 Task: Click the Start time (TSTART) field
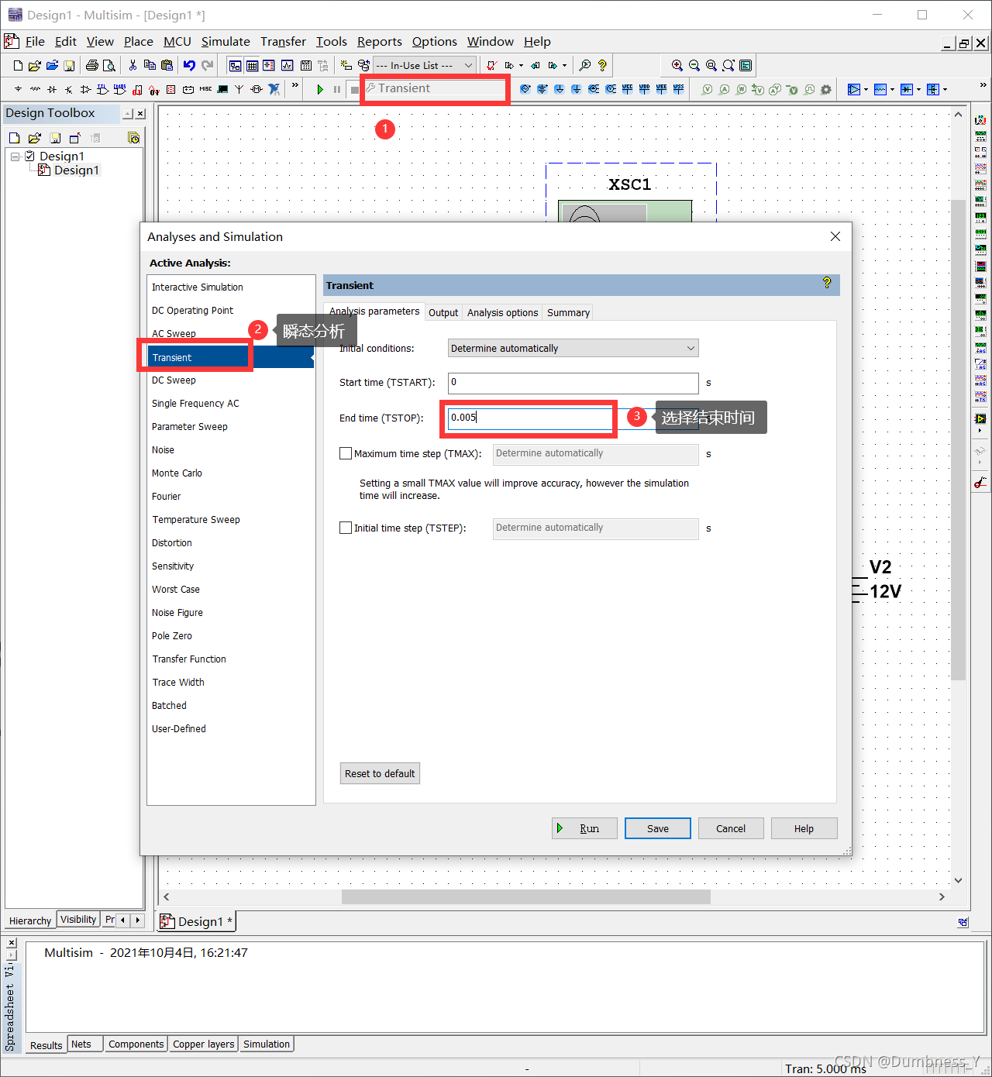pyautogui.click(x=573, y=383)
